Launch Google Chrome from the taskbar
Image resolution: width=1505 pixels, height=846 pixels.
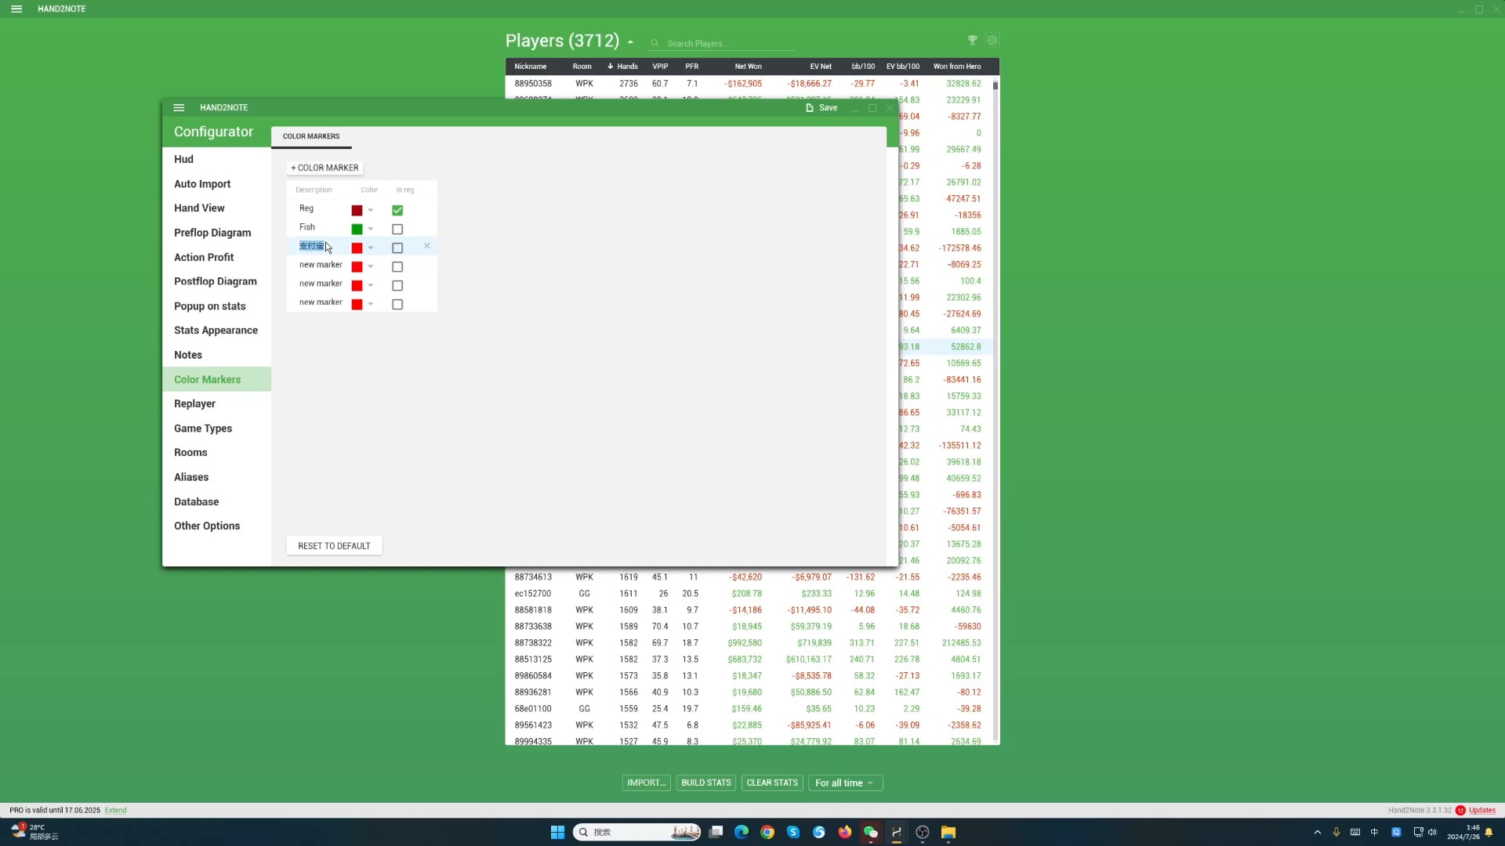(767, 832)
